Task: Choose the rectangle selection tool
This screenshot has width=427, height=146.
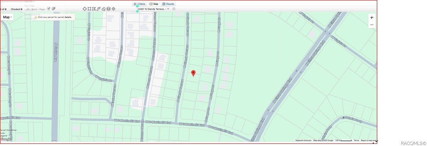Action: tap(89, 9)
